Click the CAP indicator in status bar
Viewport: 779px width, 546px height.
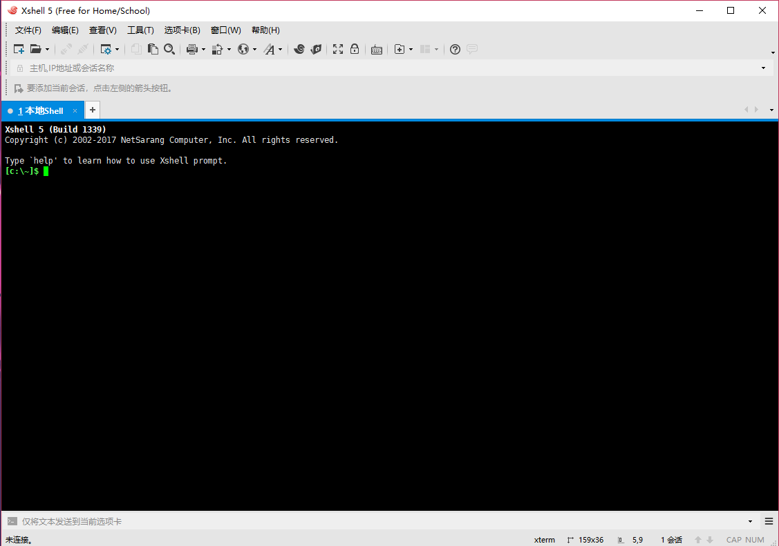pyautogui.click(x=734, y=540)
